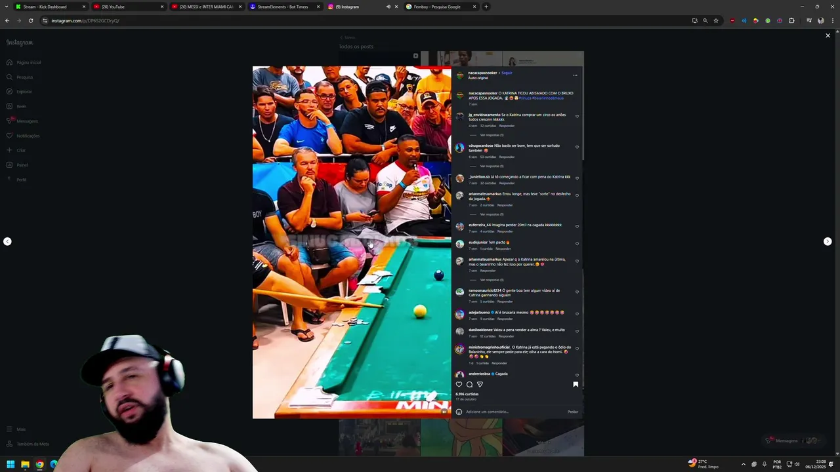This screenshot has width=840, height=472.
Task: Open Criar in the Instagram sidebar
Action: [16, 150]
